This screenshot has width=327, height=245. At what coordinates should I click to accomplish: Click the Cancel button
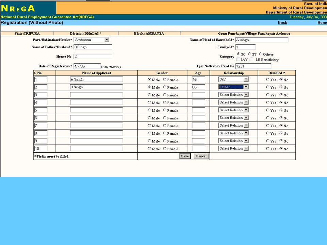tap(201, 156)
